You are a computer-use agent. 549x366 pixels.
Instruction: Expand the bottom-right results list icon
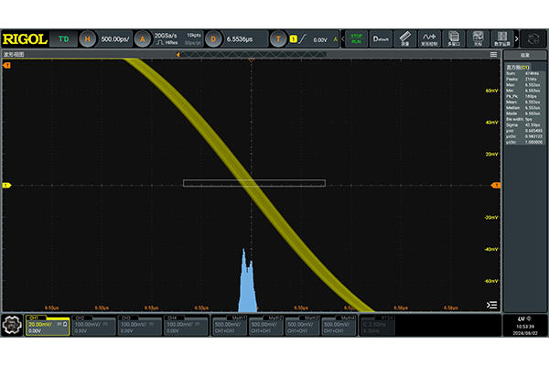coord(492,305)
